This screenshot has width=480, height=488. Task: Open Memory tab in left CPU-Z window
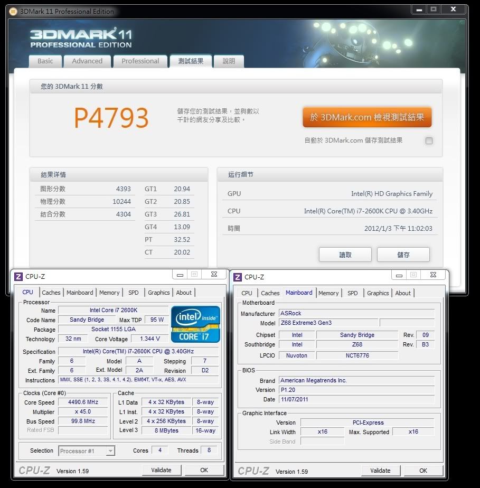point(109,293)
